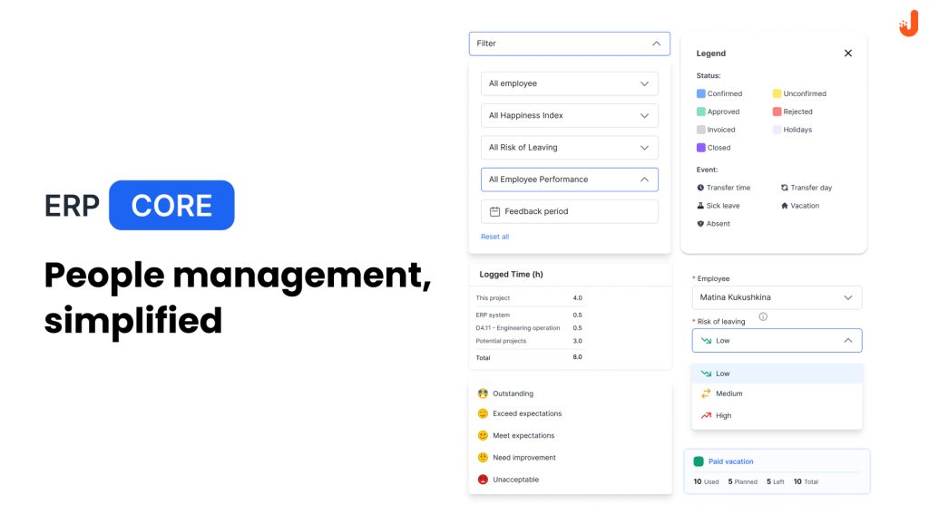
Task: Click the Absent shield icon
Action: pyautogui.click(x=700, y=224)
